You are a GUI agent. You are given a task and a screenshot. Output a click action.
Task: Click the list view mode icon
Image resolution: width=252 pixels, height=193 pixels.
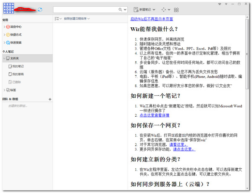click(x=56, y=18)
